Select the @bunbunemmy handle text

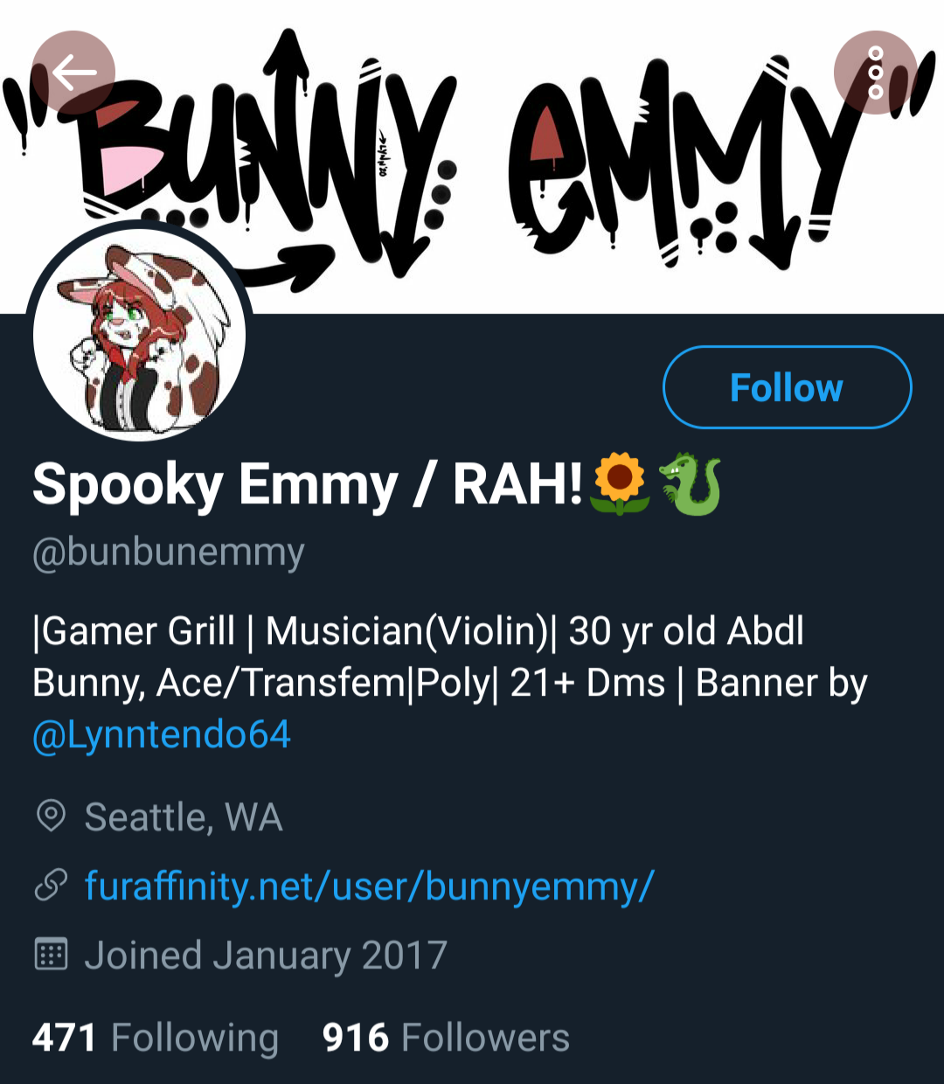pos(169,552)
